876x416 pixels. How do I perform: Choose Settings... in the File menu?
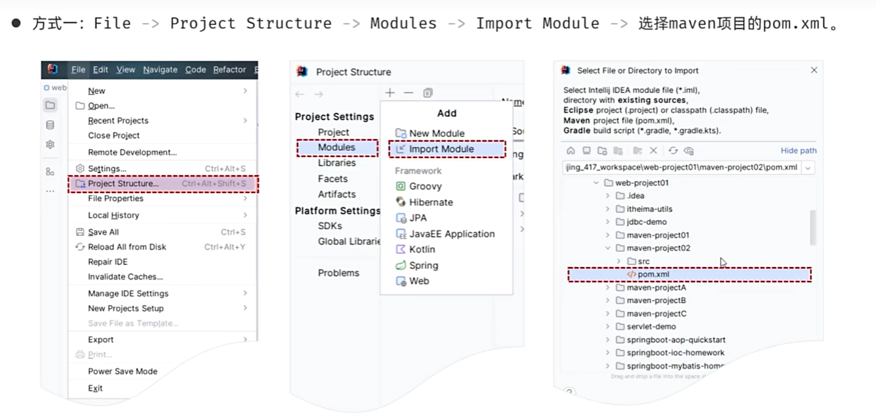coord(163,169)
